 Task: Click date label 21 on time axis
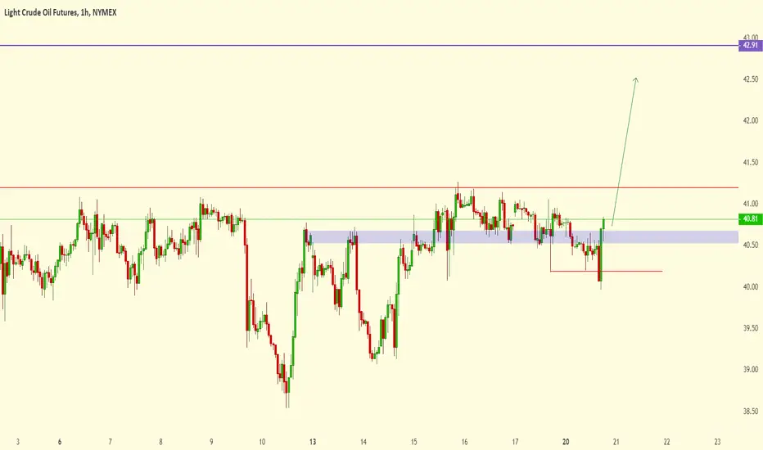coord(616,442)
